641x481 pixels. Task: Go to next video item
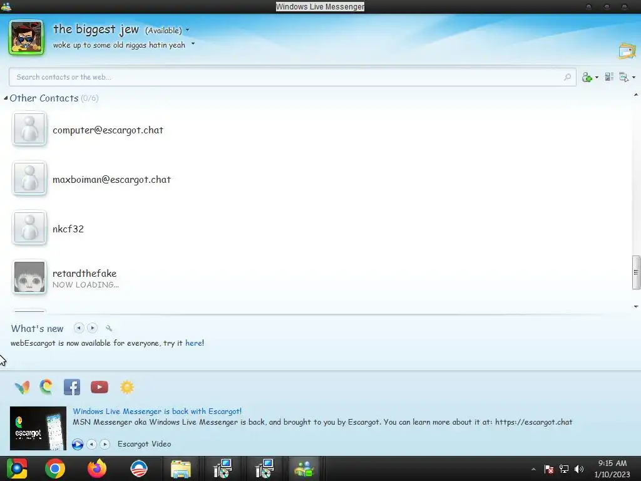click(105, 444)
